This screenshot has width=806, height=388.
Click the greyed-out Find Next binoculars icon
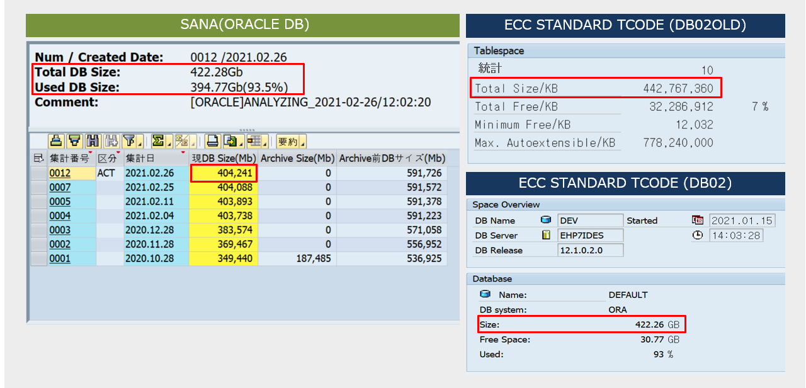click(x=111, y=140)
